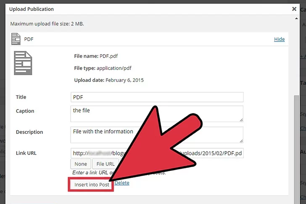Close the Upload Publication dialog

click(x=294, y=8)
